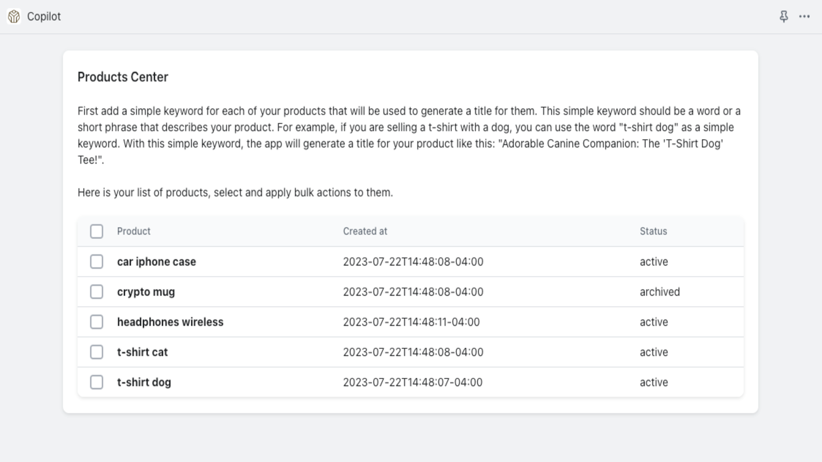The width and height of the screenshot is (822, 462).
Task: Click the archived status of crypto mug
Action: pyautogui.click(x=660, y=292)
